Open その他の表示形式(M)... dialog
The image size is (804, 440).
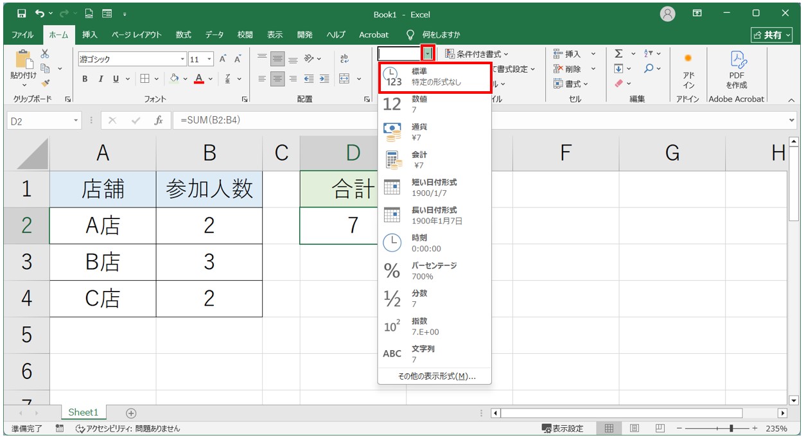(436, 376)
